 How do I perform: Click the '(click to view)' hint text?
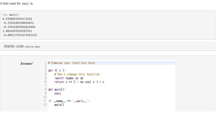[32, 47]
